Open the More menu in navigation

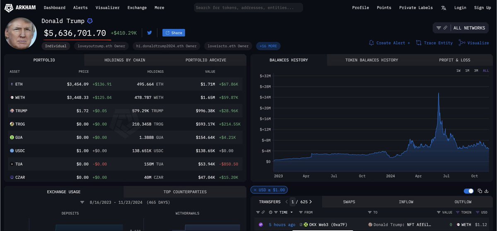click(159, 7)
